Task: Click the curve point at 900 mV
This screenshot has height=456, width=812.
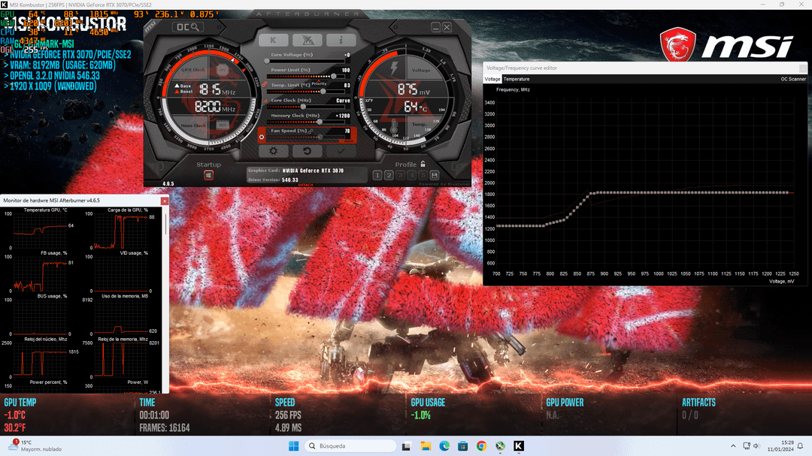Action: pyautogui.click(x=604, y=192)
